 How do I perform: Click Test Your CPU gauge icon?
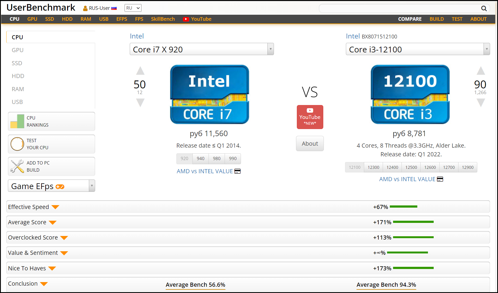[x=17, y=144]
